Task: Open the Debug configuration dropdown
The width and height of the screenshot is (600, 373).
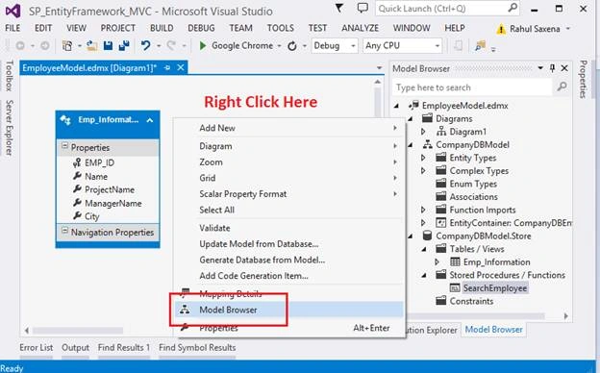Action: point(353,46)
